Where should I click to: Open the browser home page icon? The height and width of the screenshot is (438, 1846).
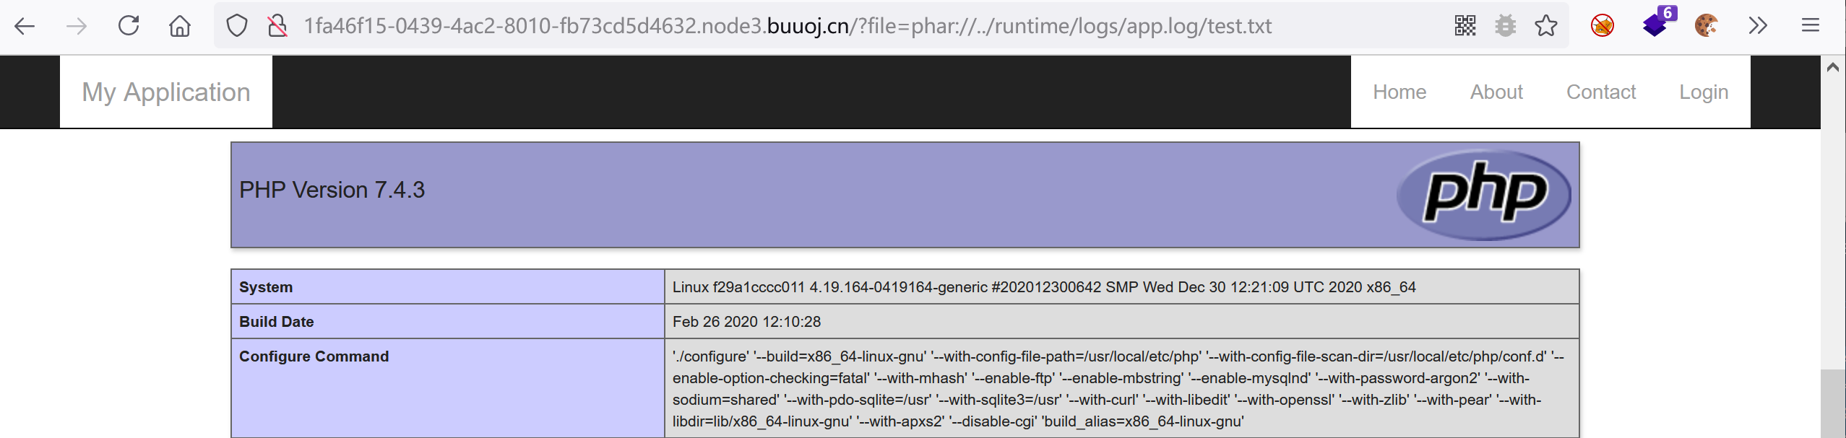coord(180,27)
